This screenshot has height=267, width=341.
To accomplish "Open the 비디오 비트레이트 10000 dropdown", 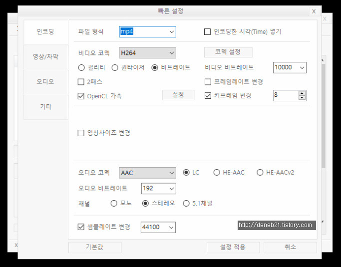I will pos(290,67).
